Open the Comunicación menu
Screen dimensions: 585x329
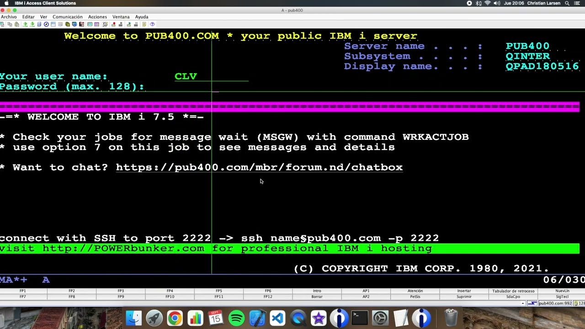(x=68, y=17)
